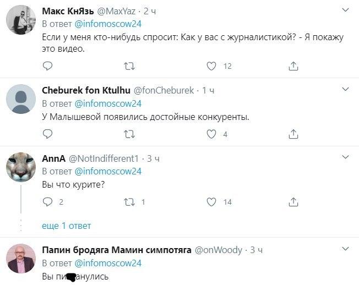Reply to Макс КнЯзь's tweet
Image resolution: width=359 pixels, height=285 pixels.
point(48,66)
